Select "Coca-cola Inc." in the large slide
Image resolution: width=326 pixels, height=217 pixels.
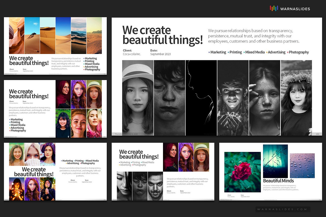(x=132, y=54)
